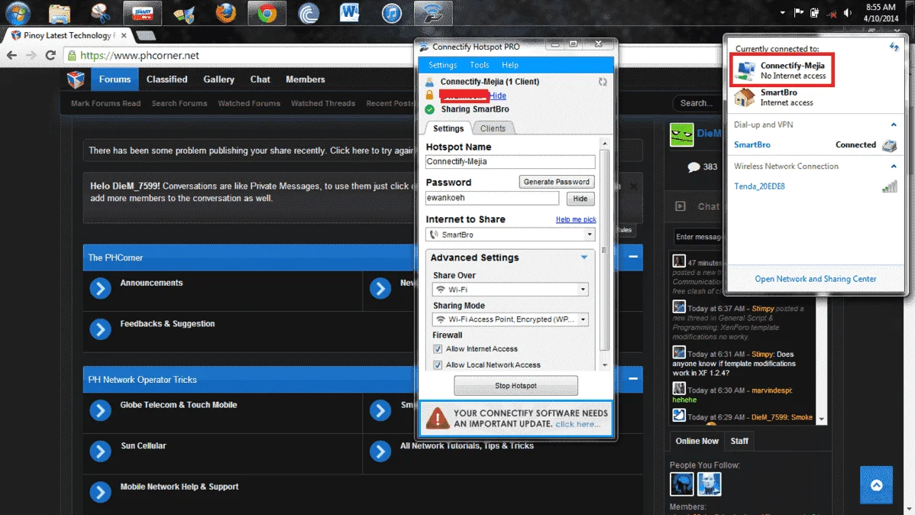The width and height of the screenshot is (915, 515).
Task: Click the network tray icon with red X
Action: (832, 13)
